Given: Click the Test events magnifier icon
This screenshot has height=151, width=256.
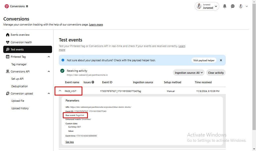Looking at the screenshot, I should pos(8,49).
